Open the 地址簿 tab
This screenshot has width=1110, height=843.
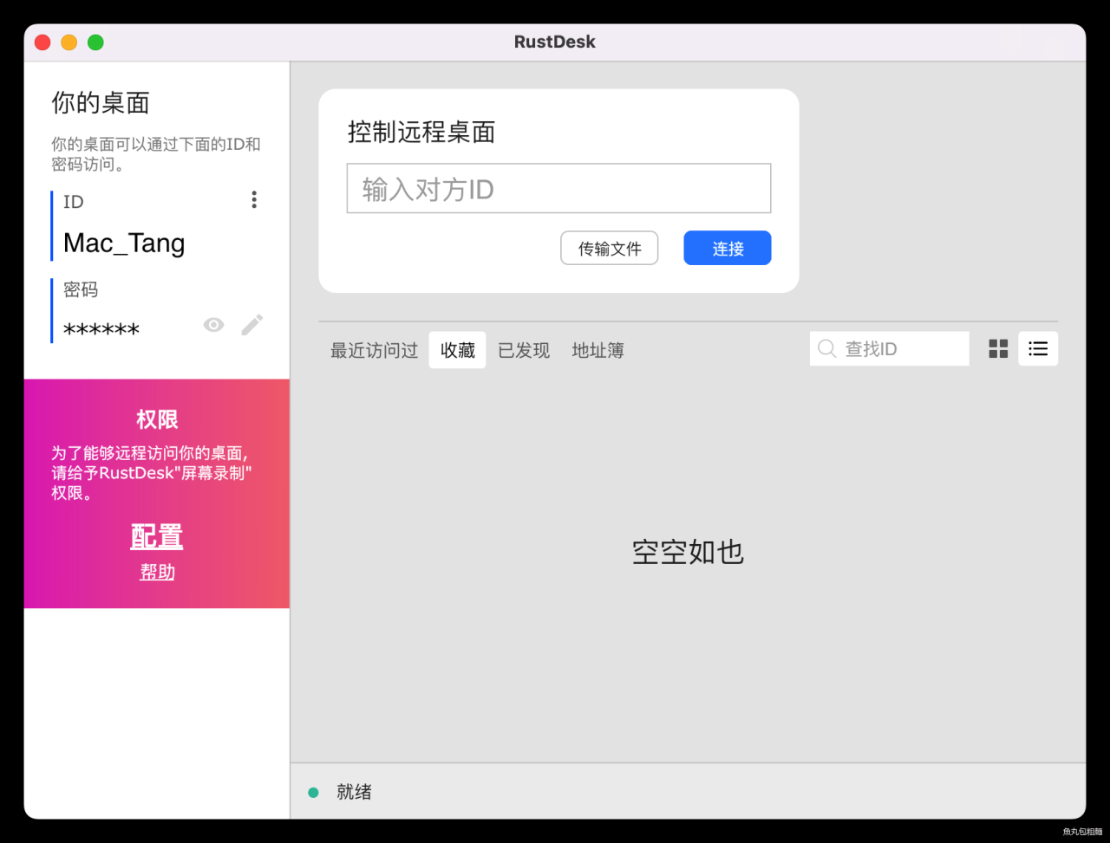coord(597,349)
